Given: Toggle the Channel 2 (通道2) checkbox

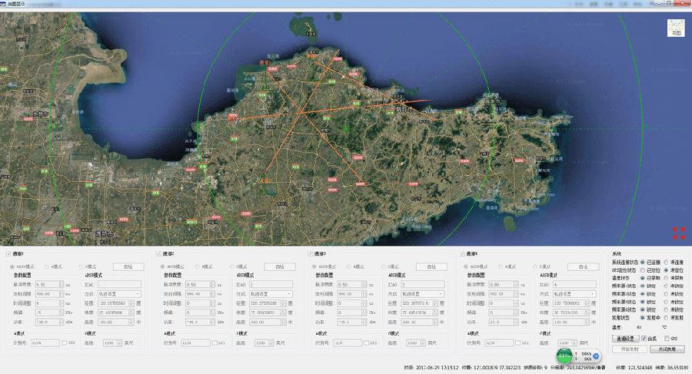Looking at the screenshot, I should [159, 254].
